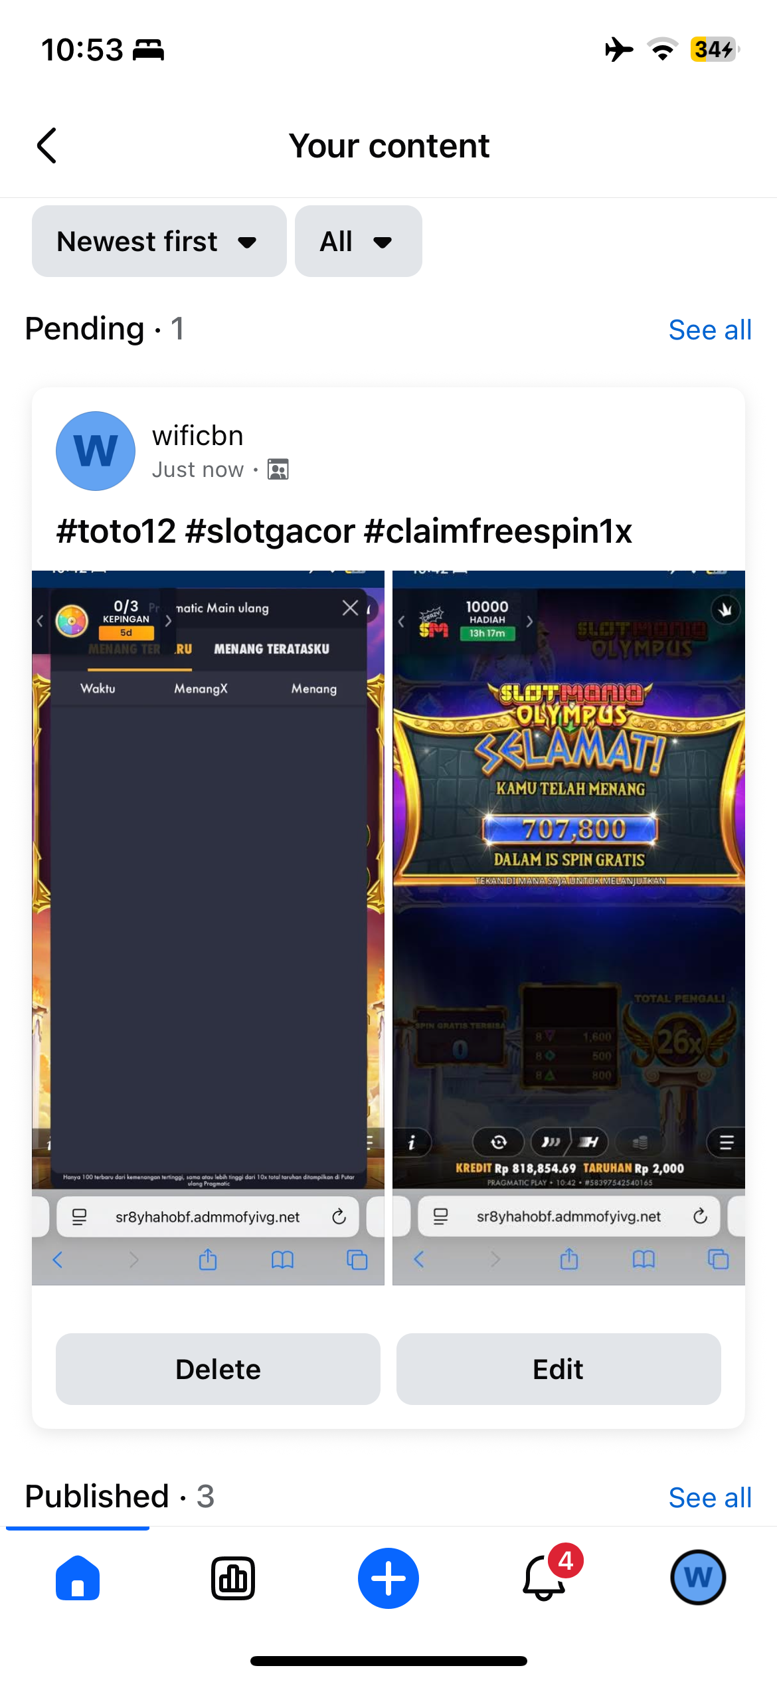This screenshot has height=1682, width=777.
Task: Open the All filter dropdown
Action: pos(359,241)
